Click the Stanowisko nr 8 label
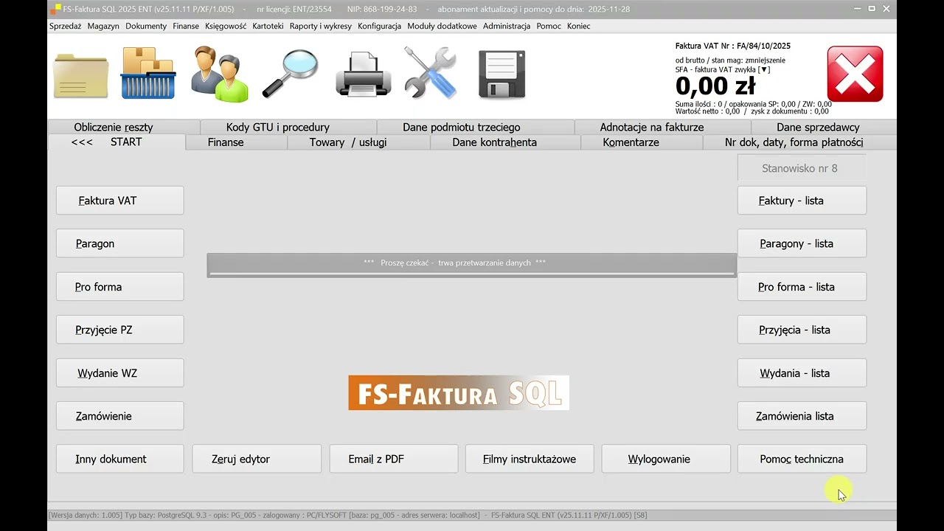This screenshot has height=531, width=944. tap(802, 168)
